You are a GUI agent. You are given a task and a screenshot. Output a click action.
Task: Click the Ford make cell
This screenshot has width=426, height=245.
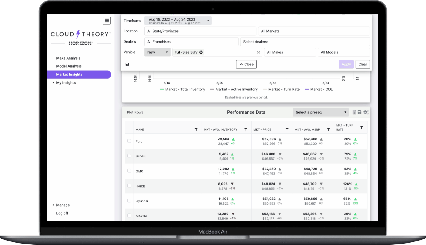point(168,141)
